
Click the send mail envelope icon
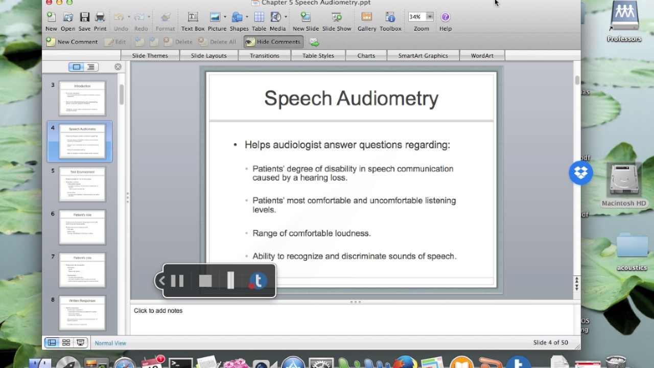coord(314,42)
